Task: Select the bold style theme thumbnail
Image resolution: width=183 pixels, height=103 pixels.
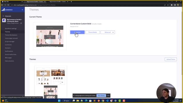Action: [x=51, y=92]
